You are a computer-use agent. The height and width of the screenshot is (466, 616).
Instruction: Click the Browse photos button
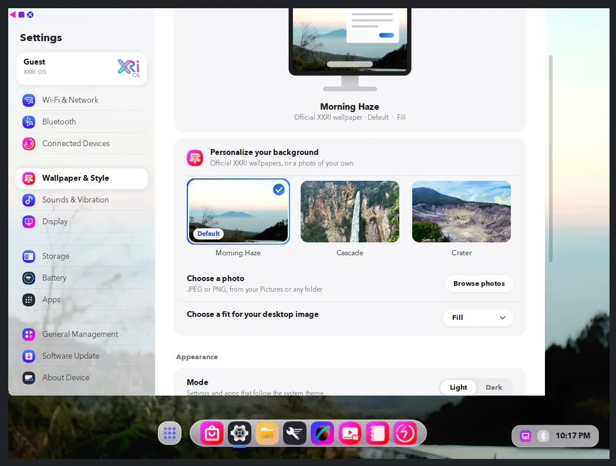point(479,283)
